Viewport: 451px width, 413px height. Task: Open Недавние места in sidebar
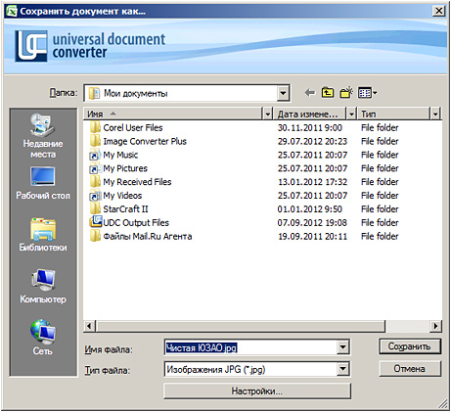[x=43, y=136]
